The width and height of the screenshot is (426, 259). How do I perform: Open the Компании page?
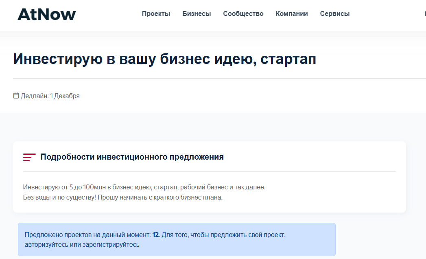tap(291, 13)
